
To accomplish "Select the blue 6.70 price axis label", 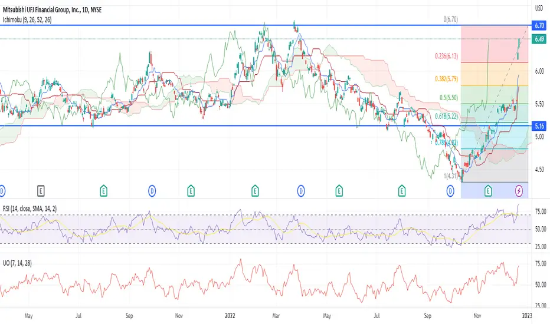I will (x=539, y=25).
